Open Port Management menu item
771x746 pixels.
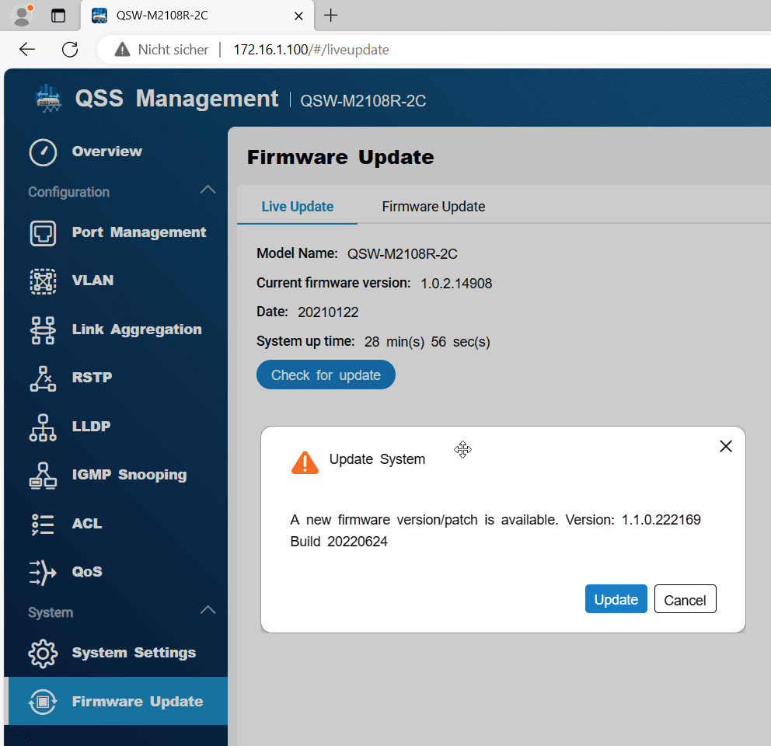139,232
